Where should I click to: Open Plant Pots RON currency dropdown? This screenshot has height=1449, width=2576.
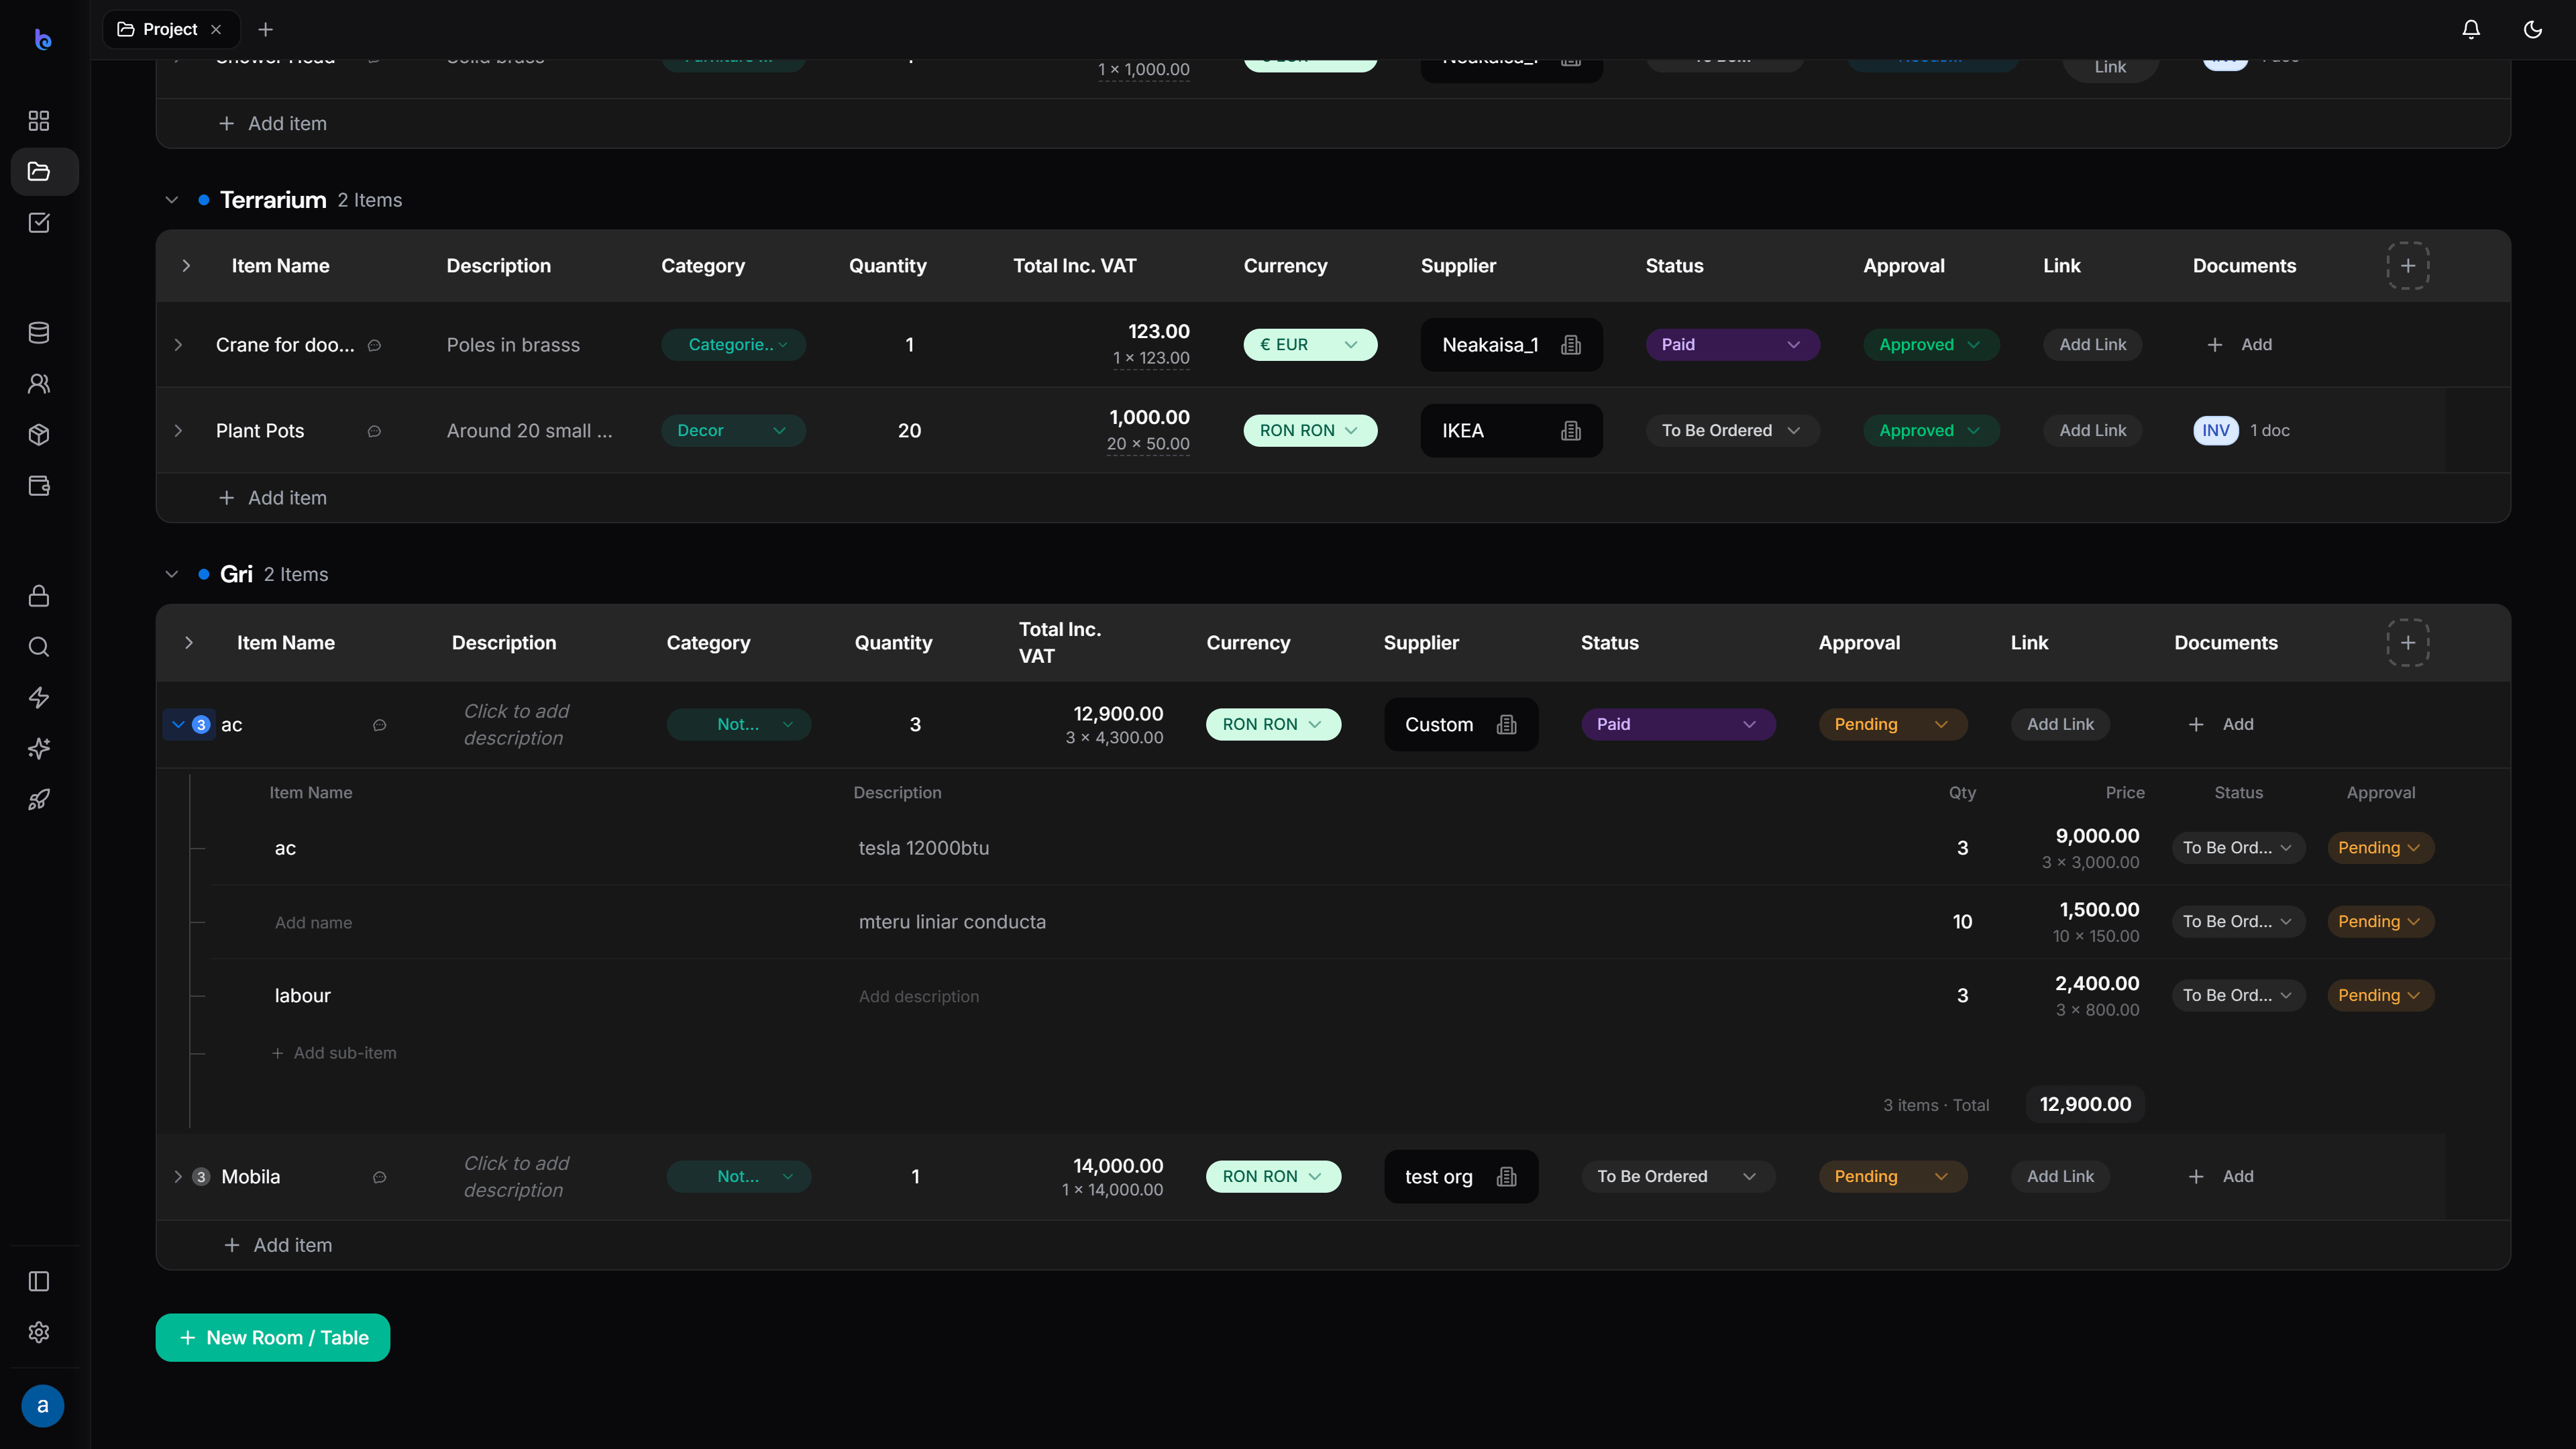[1310, 431]
